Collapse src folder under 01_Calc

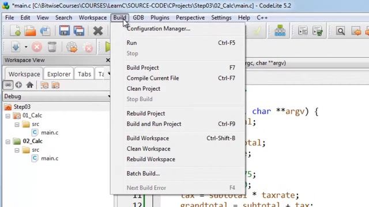(17, 124)
